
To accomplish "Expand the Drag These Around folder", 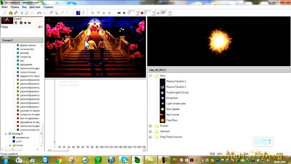I will coord(151,137).
